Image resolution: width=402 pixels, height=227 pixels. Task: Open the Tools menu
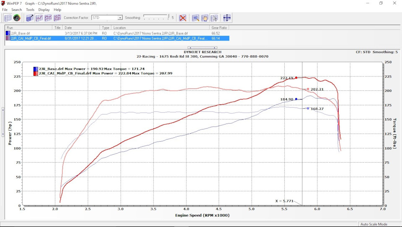click(30, 10)
